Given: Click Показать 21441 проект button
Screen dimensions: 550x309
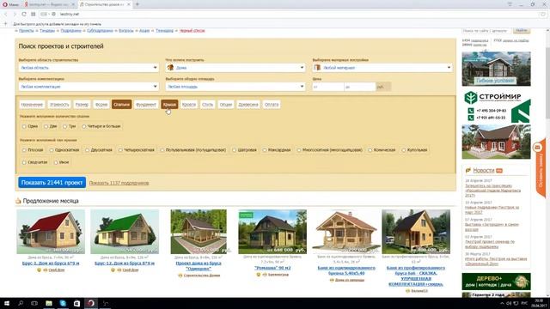Looking at the screenshot, I should point(52,182).
